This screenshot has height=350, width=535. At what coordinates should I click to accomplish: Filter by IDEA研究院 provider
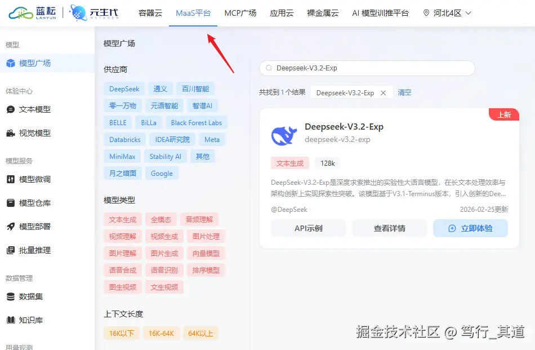(x=173, y=140)
